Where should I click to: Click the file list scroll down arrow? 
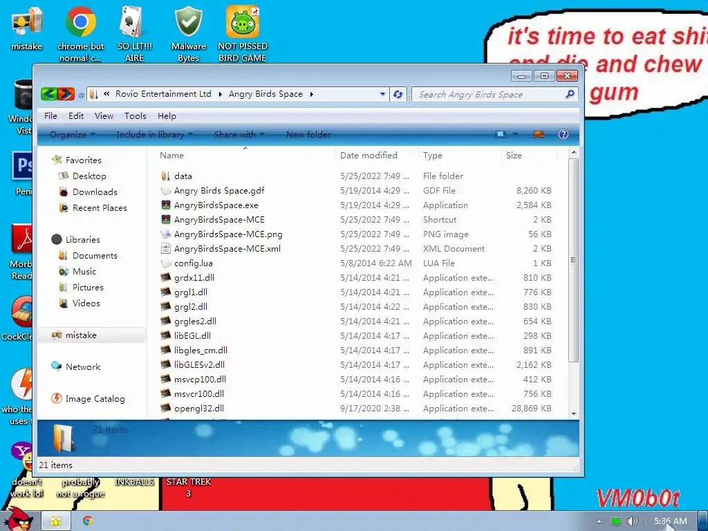[573, 413]
